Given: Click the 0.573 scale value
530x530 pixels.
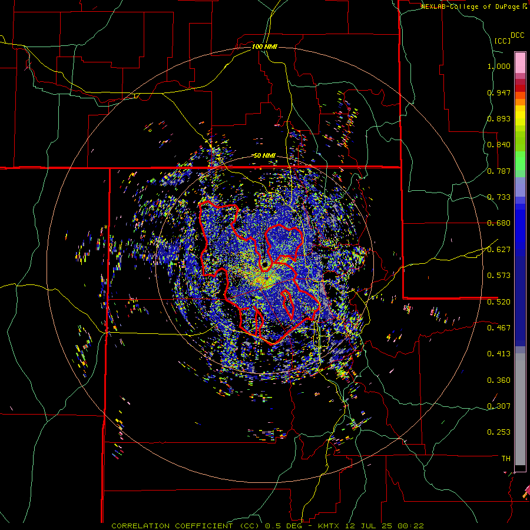Looking at the screenshot, I should (499, 276).
